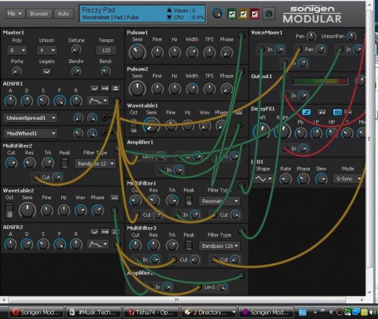Toggle the MultiFilter2 Peak switch
This screenshot has height=319, width=378.
click(64, 163)
